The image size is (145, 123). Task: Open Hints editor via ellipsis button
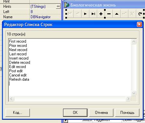(x=58, y=6)
